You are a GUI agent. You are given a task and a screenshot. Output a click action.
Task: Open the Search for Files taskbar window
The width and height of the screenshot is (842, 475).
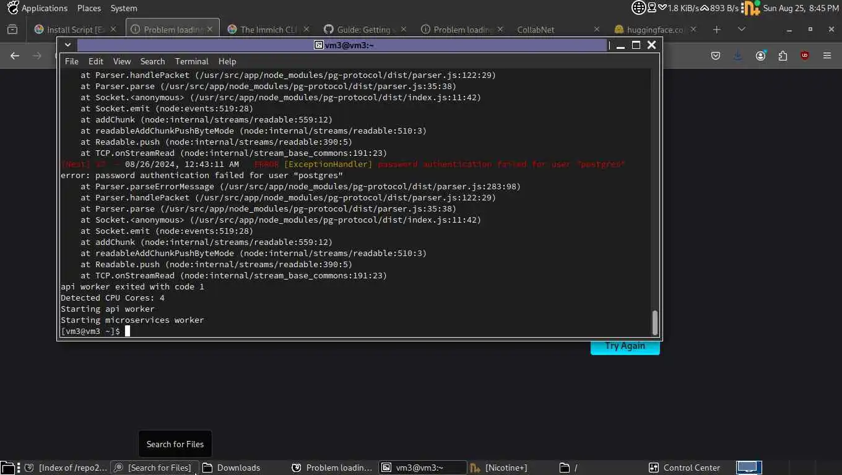pyautogui.click(x=154, y=468)
